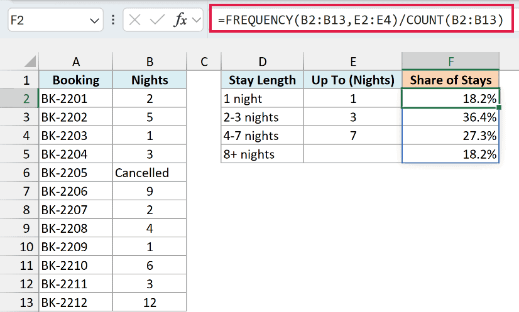
Task: Select the Up To (Nights) header cell
Action: point(353,80)
